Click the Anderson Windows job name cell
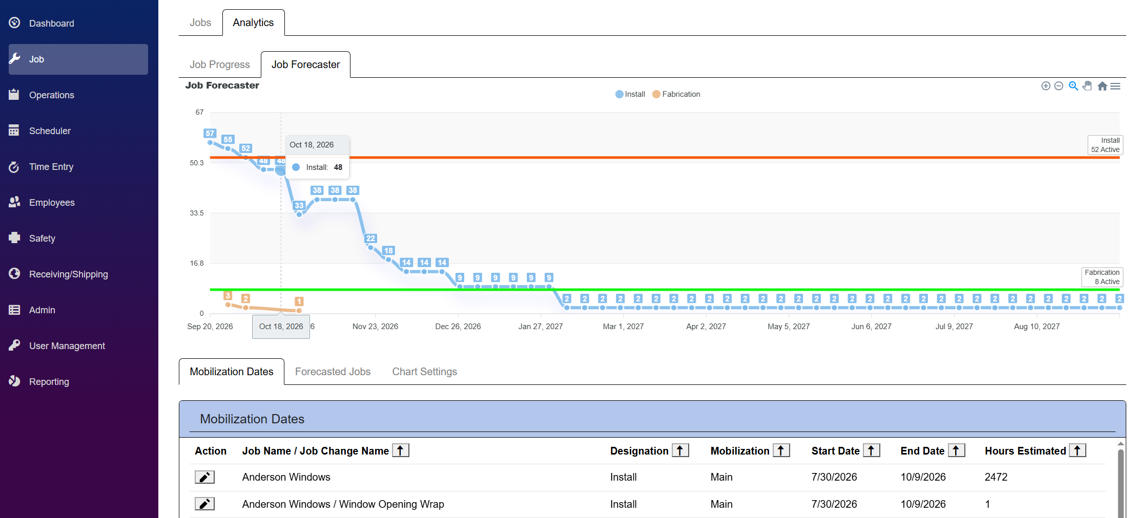Viewport: 1136px width, 518px height. pyautogui.click(x=286, y=477)
